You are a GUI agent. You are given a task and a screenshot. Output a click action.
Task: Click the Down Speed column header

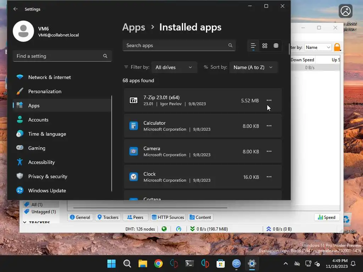303,59
